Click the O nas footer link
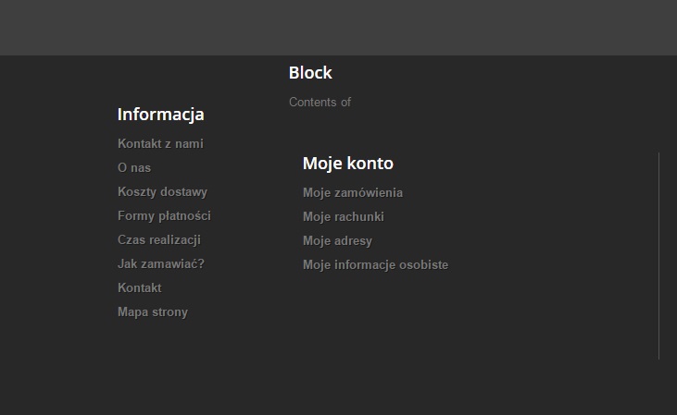This screenshot has width=677, height=415. point(134,168)
